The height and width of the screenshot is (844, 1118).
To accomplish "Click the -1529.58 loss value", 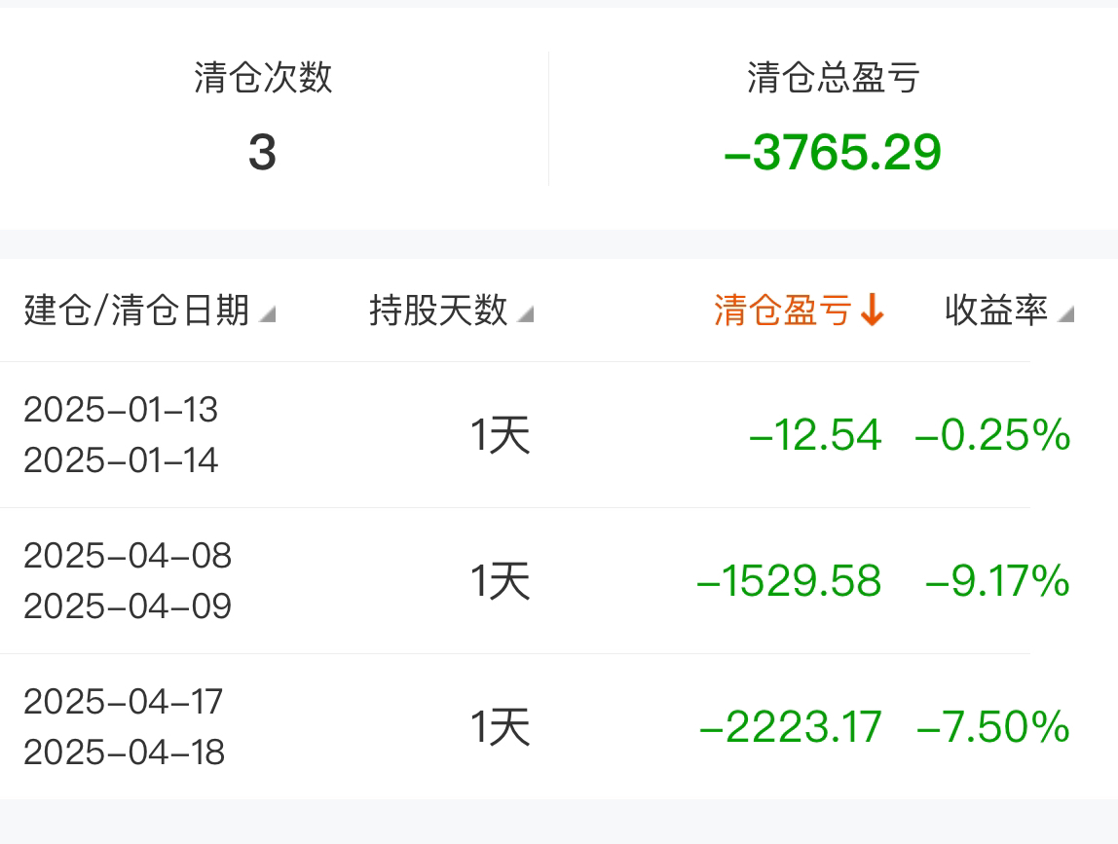I will (789, 581).
